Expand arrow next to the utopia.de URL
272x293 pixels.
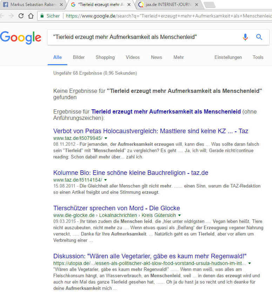[250, 263]
